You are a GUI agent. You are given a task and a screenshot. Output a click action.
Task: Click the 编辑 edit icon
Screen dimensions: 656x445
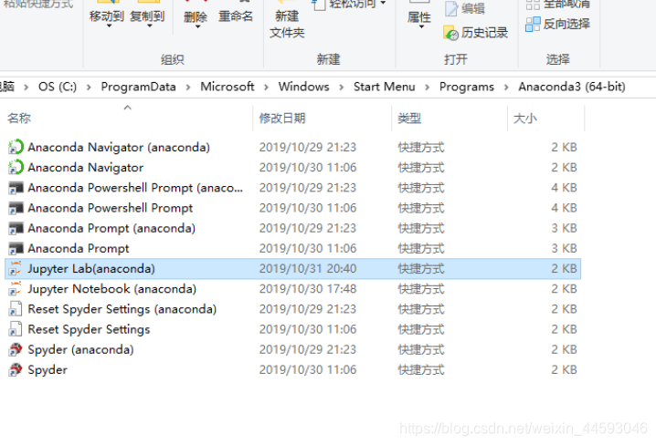pyautogui.click(x=451, y=8)
